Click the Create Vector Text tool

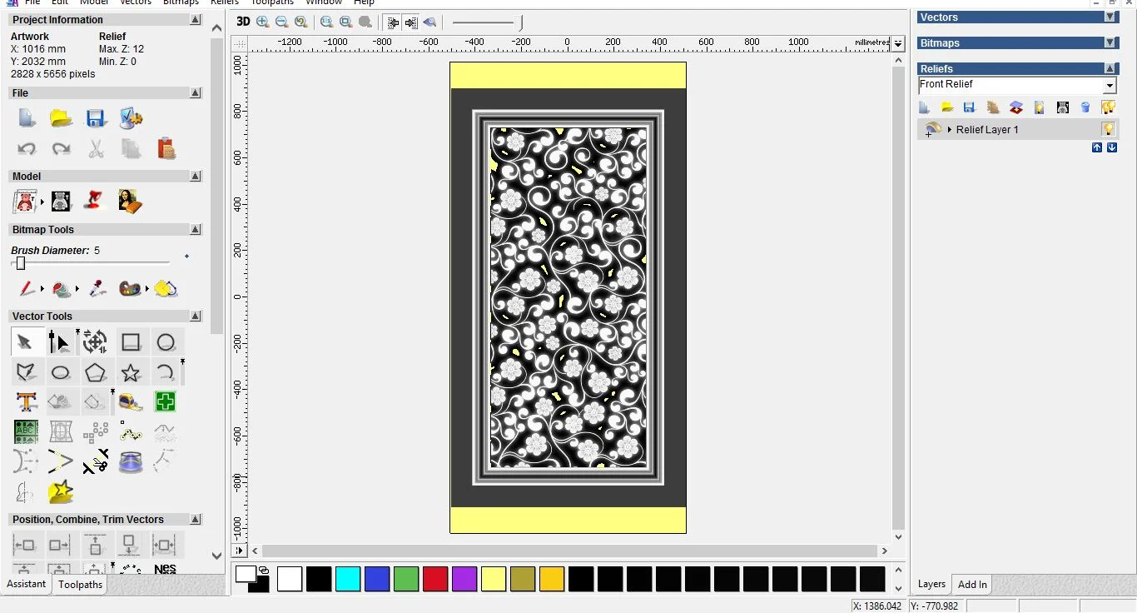click(27, 402)
